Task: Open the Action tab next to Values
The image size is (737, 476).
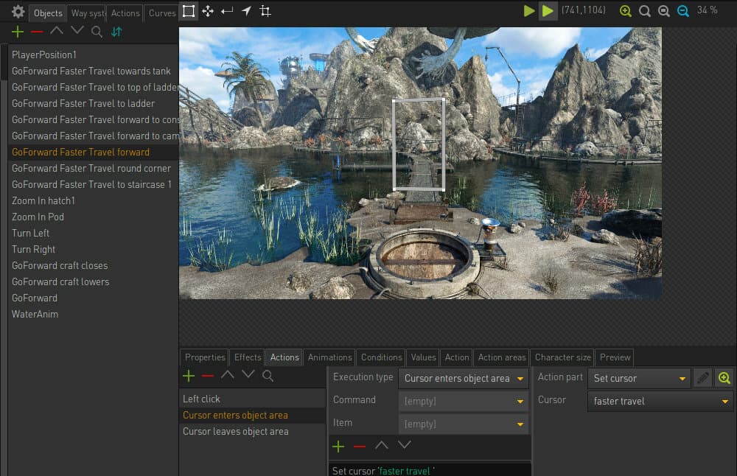Action: [x=456, y=357]
